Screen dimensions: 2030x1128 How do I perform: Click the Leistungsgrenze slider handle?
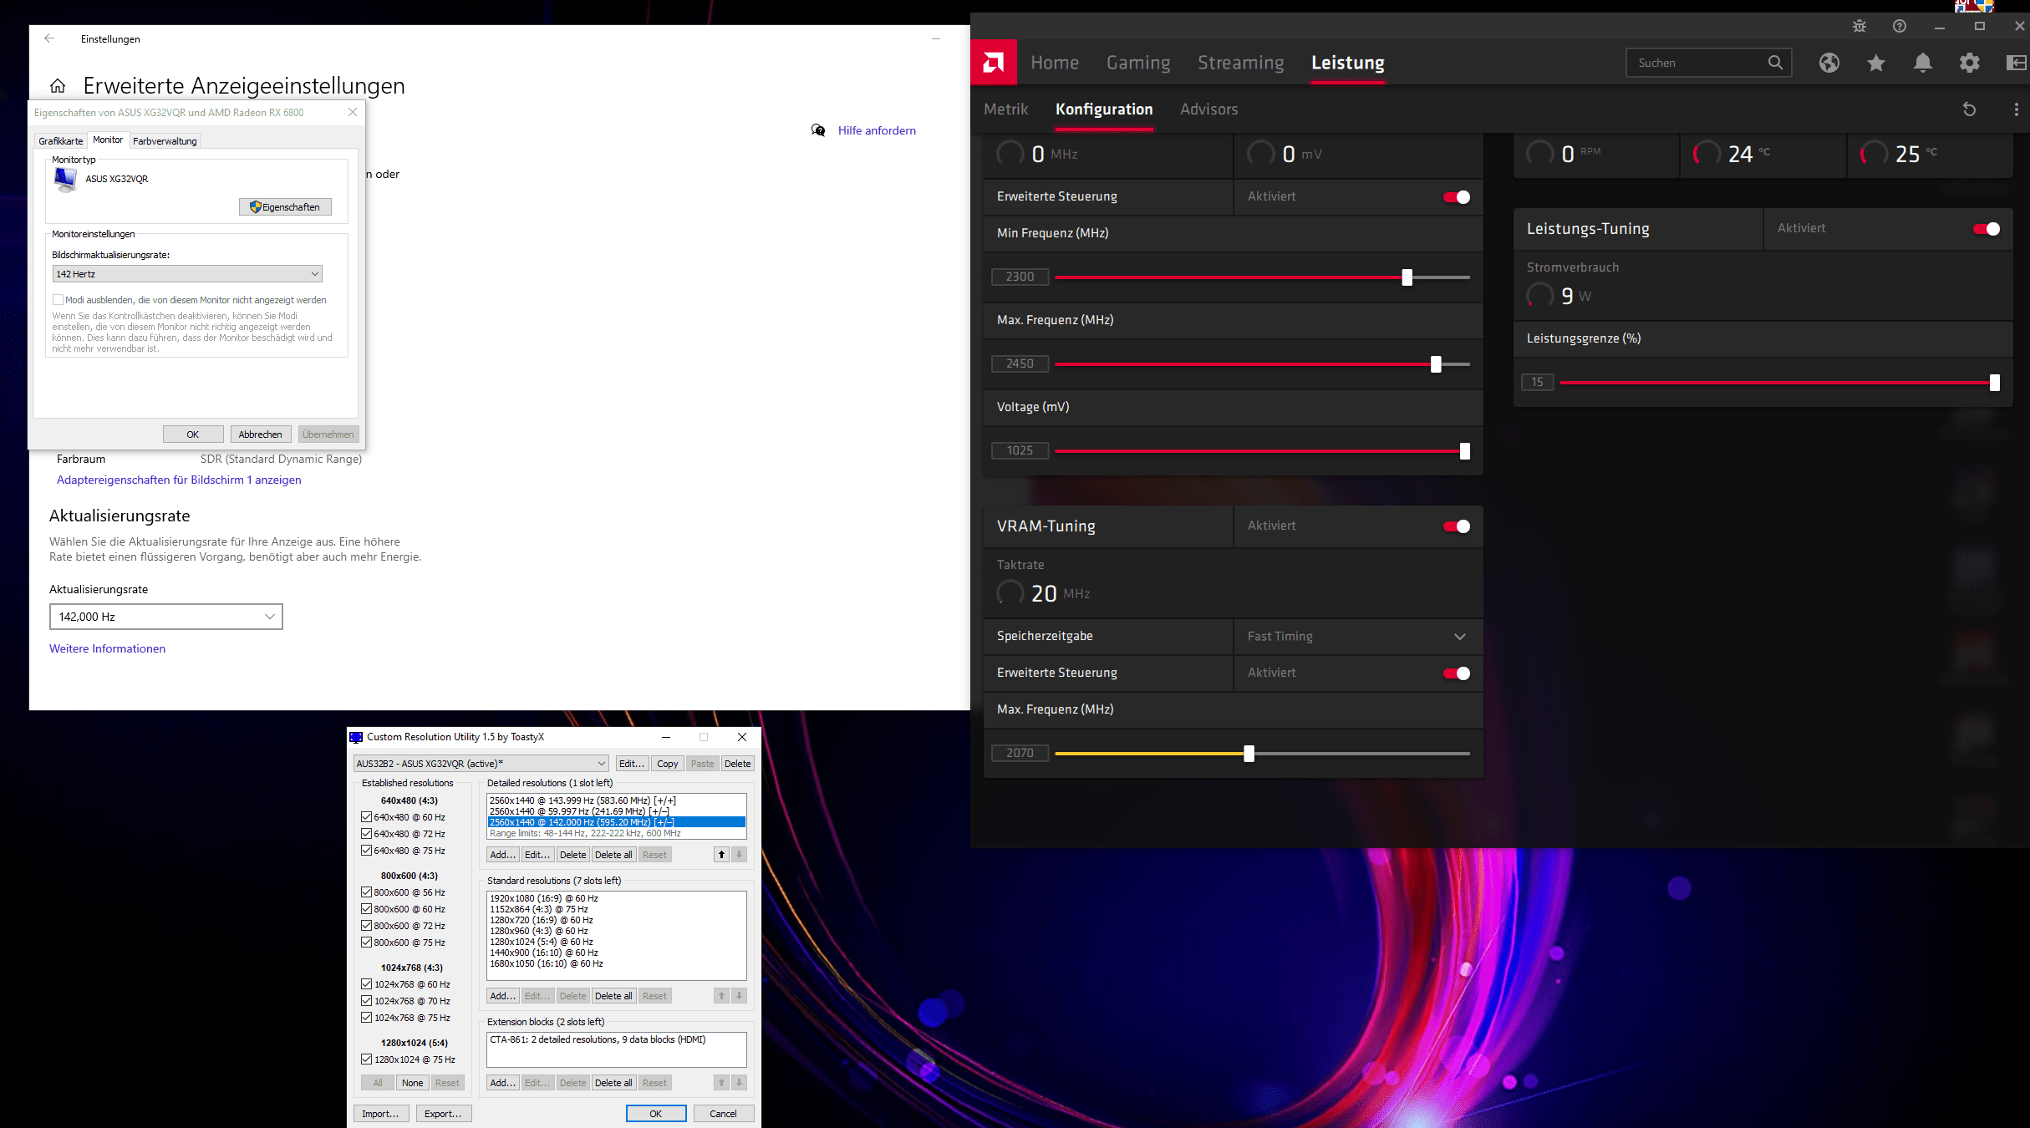(1995, 383)
